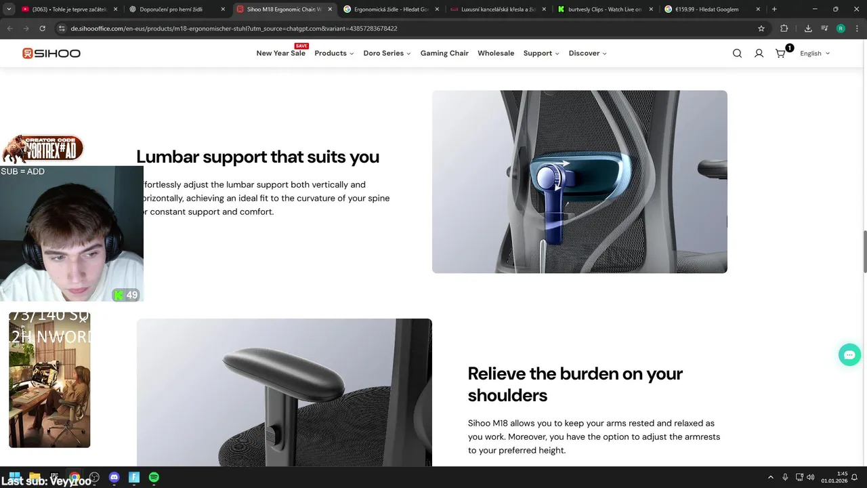Open Discord from the taskbar
The width and height of the screenshot is (867, 488).
pos(114,477)
